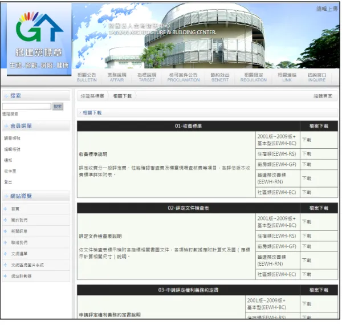Screen dimensions: 342x325
Task: Click the 評定文件檢查表說明 description title
Action: point(100,237)
